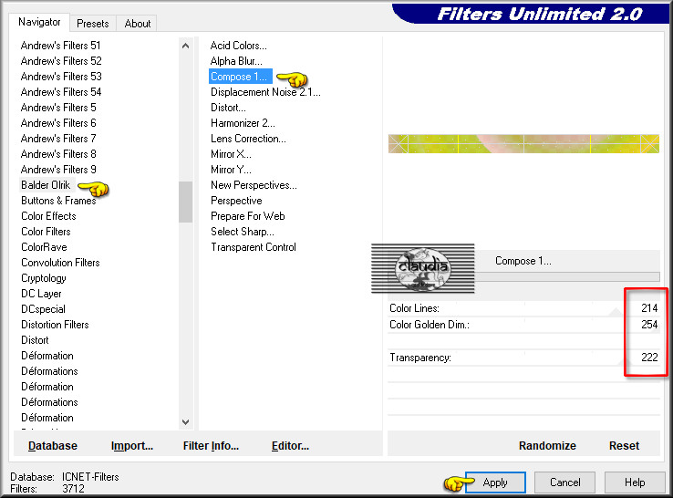Click Randomize filter settings
This screenshot has width=673, height=498.
pos(547,446)
